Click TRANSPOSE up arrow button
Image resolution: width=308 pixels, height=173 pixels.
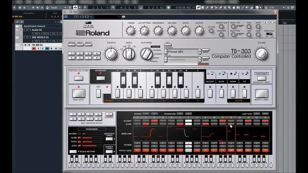point(189,114)
